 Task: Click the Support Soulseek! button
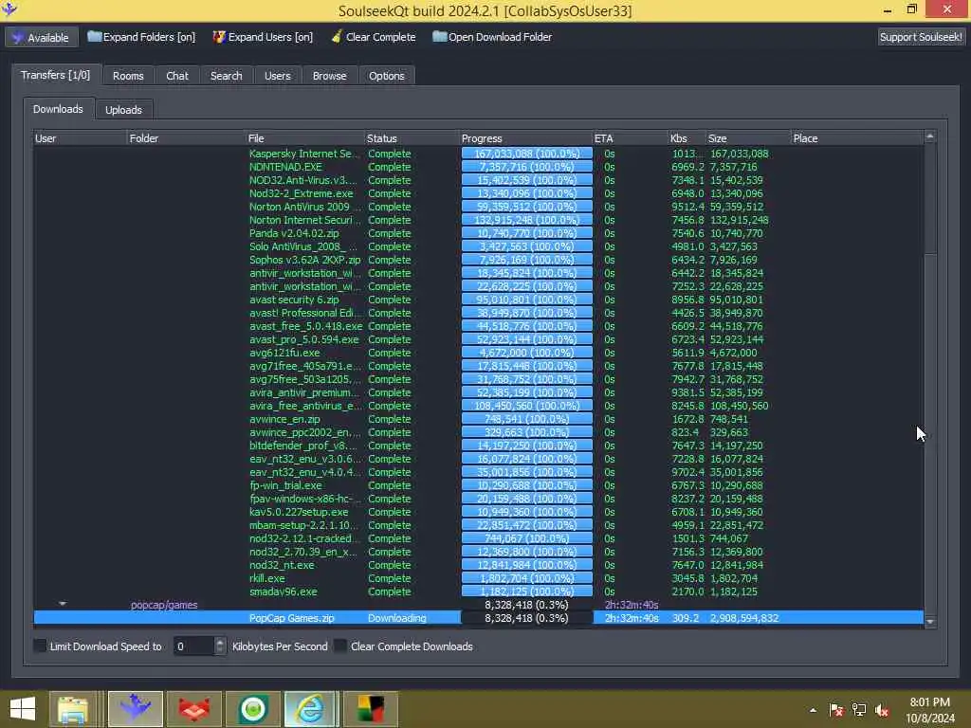pyautogui.click(x=921, y=37)
